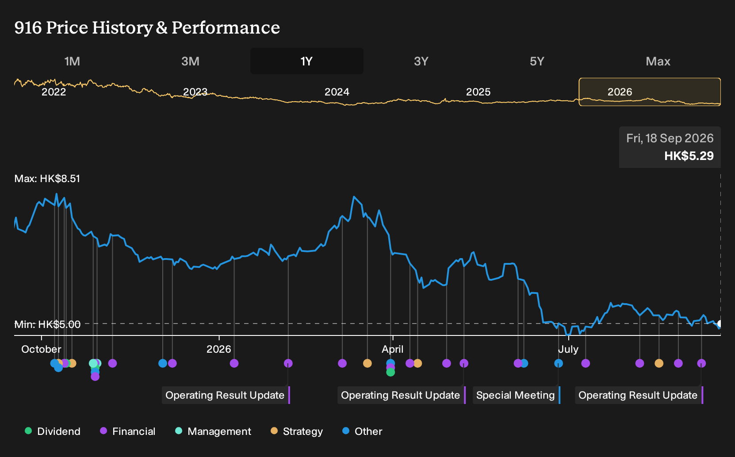Click orange Strategy marker just before April
This screenshot has width=735, height=457.
[367, 363]
